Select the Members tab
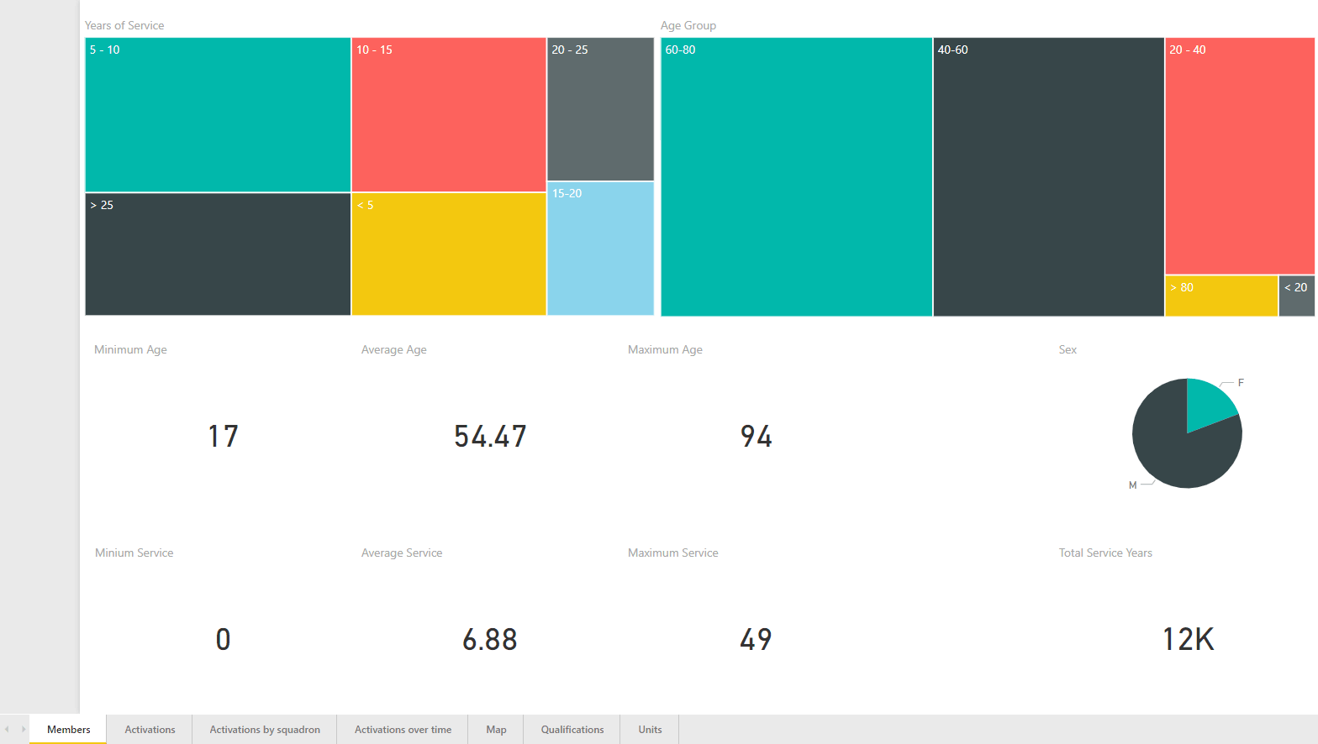 click(x=68, y=729)
